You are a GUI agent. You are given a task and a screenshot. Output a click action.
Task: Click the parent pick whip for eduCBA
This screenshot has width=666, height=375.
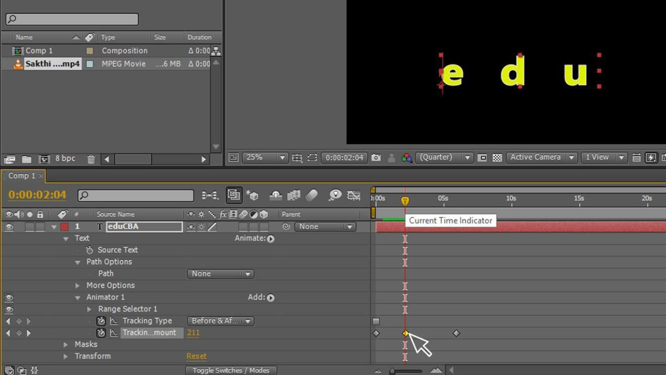click(287, 227)
